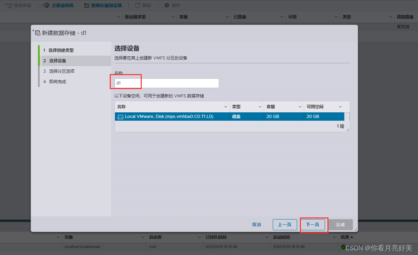The height and width of the screenshot is (255, 418).
Task: Open dropdown on 可用空间 column
Action: coord(340,107)
